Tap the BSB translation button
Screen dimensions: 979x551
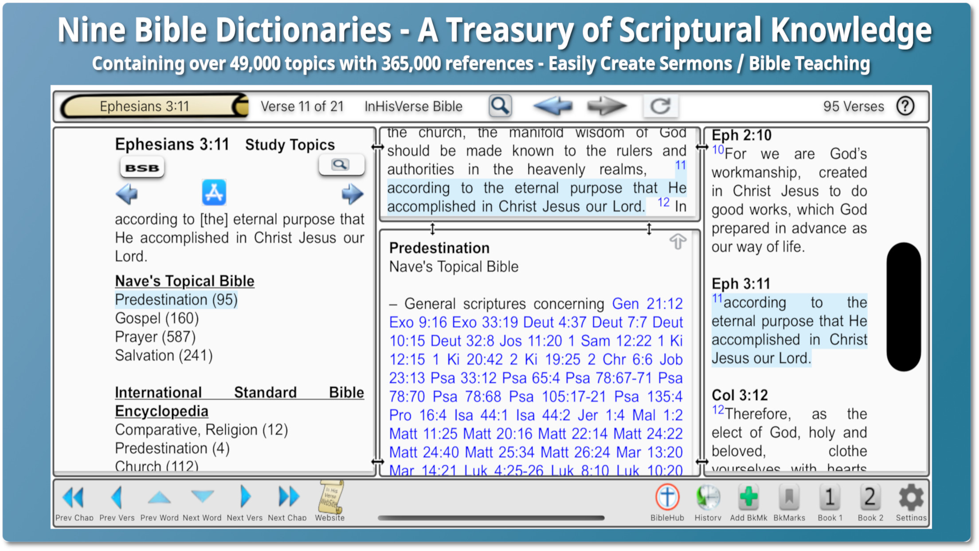(x=142, y=168)
